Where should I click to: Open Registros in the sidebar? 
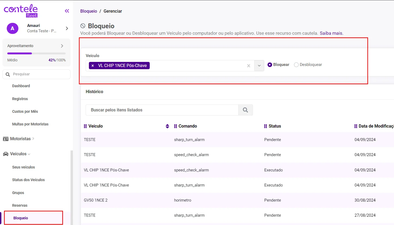20,99
